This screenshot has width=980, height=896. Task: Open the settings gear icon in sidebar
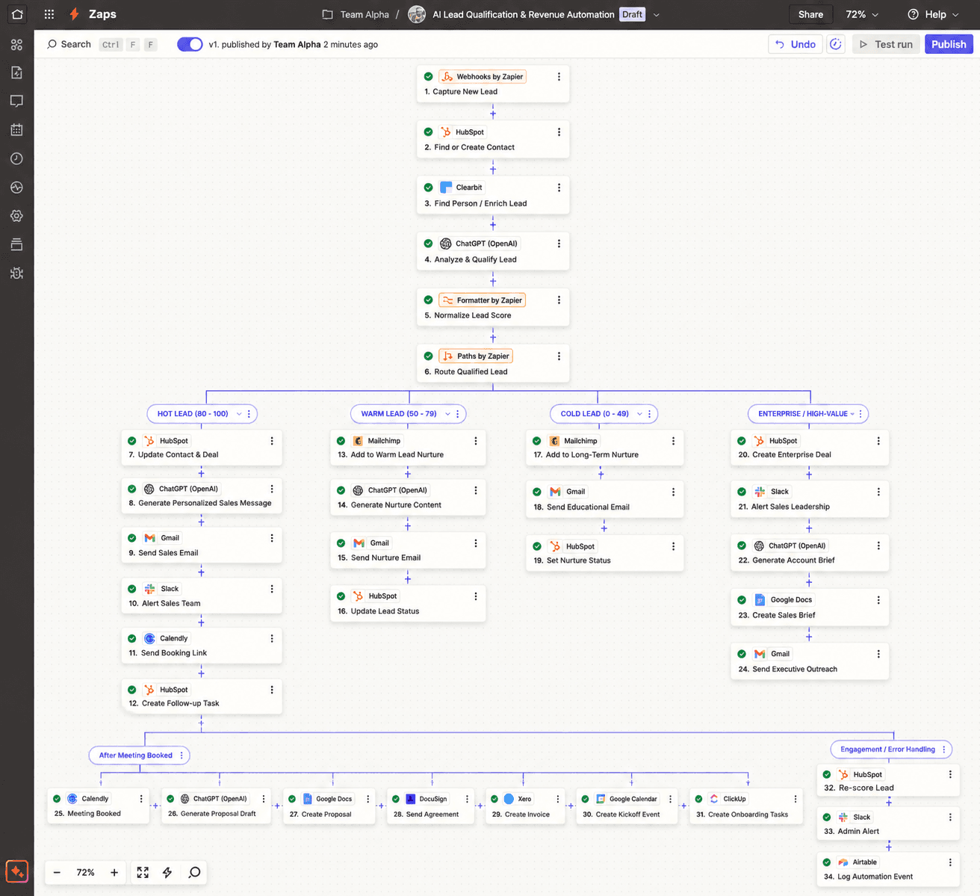[16, 216]
